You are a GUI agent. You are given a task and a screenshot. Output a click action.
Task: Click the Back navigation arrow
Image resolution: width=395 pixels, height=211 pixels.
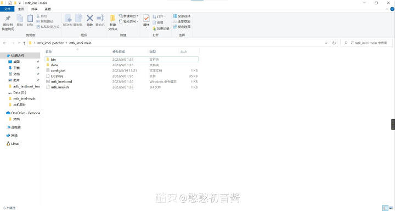[5, 43]
